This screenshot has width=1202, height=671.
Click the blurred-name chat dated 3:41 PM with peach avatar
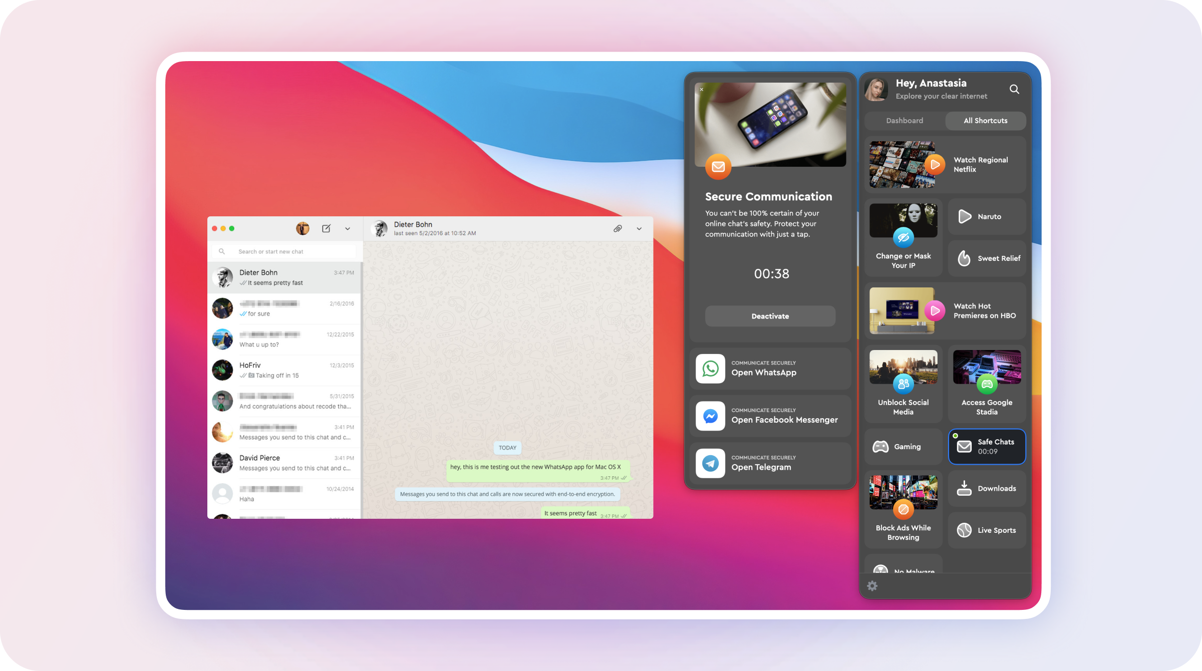tap(284, 432)
